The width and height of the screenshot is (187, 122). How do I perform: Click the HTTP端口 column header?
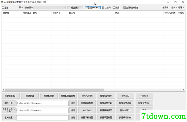[27, 13]
